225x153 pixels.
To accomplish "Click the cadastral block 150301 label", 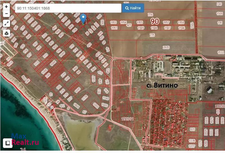I will [127, 119].
